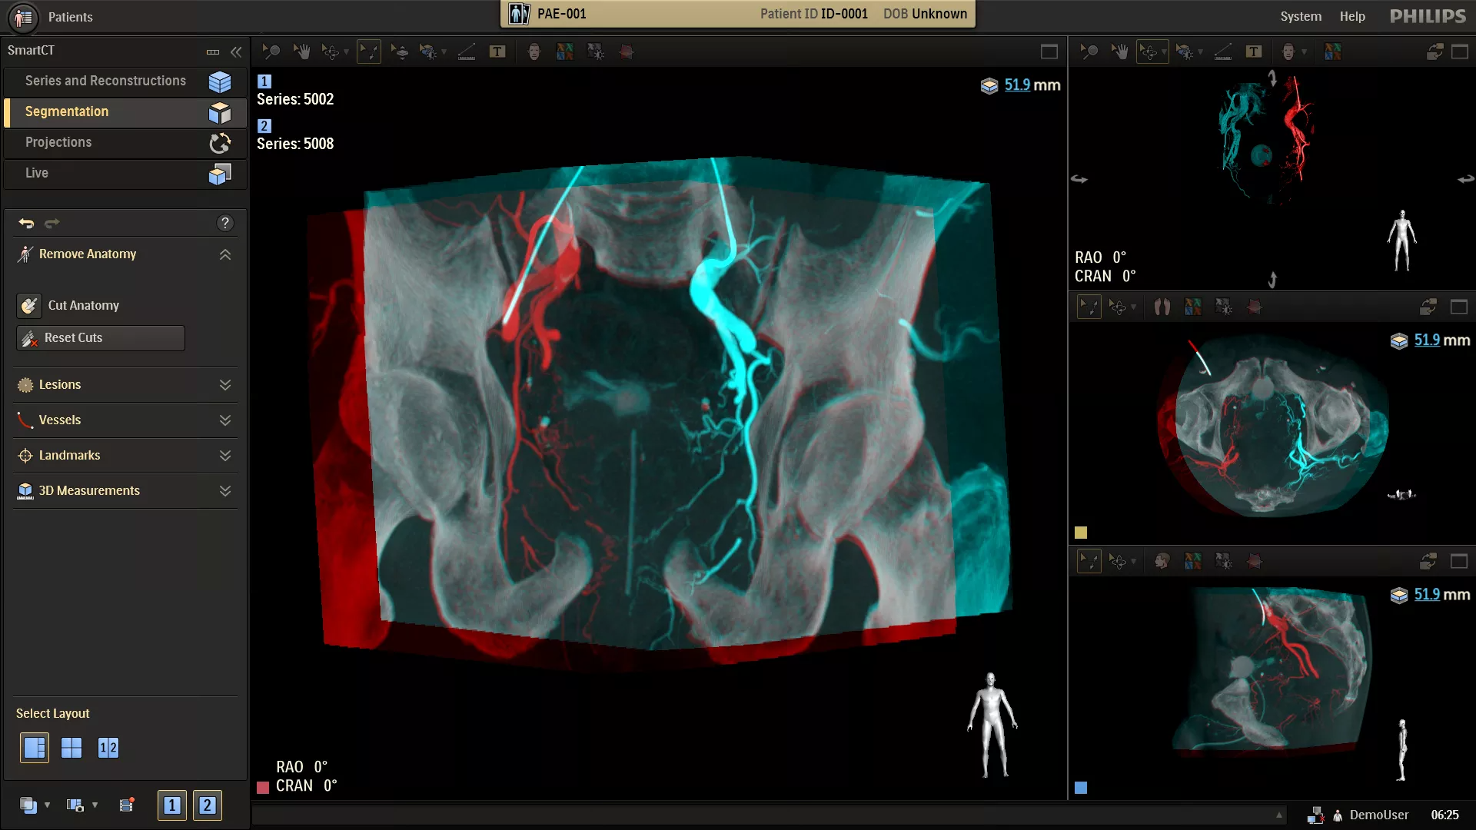Expand the Lesions section
This screenshot has width=1476, height=830.
click(225, 384)
